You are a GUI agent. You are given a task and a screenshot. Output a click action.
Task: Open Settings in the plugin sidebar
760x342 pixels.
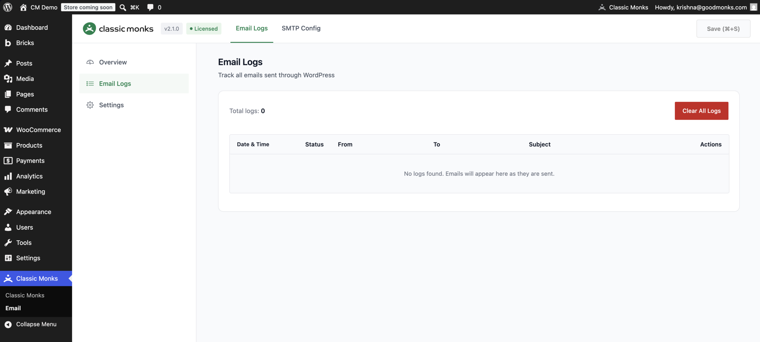[134, 105]
